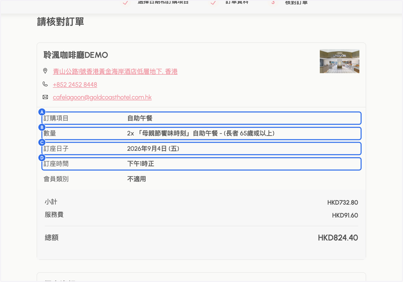The image size is (403, 282).
Task: Open the cafelagoon@goldcoasthotel.com.hk email link
Action: click(x=102, y=97)
